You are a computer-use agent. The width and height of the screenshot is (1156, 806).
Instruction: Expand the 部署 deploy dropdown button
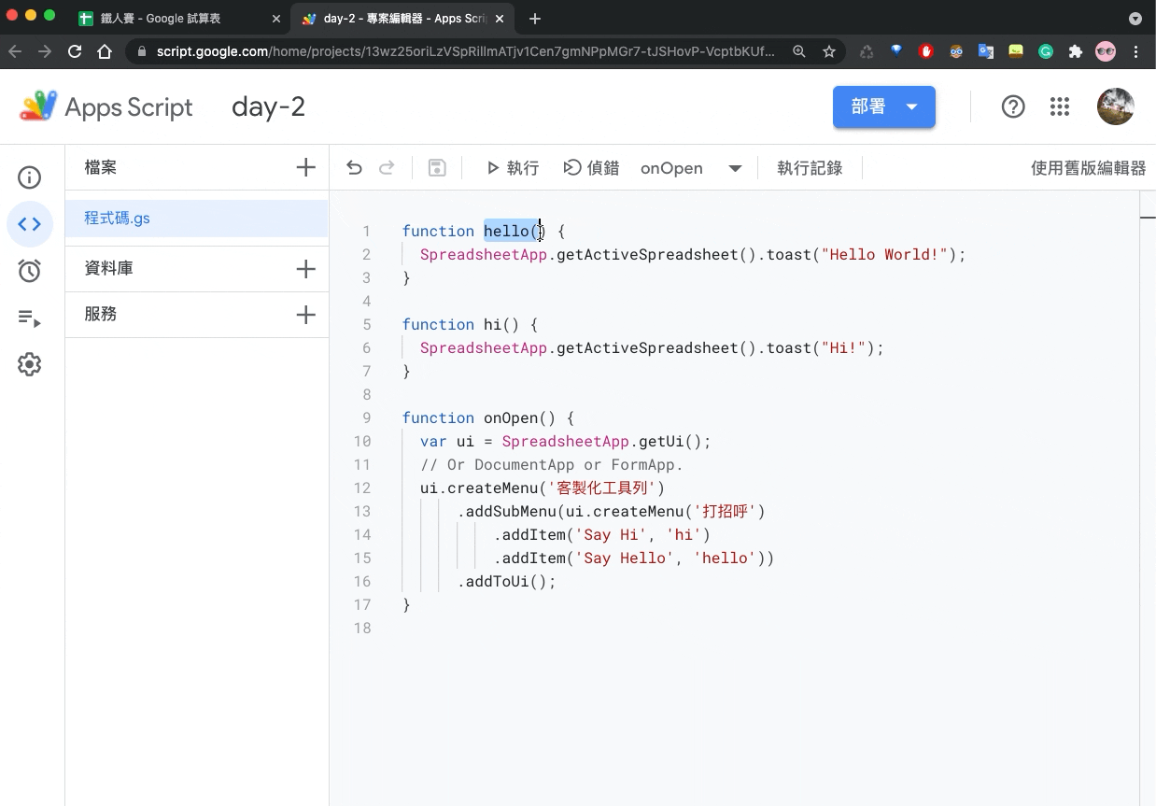point(912,107)
